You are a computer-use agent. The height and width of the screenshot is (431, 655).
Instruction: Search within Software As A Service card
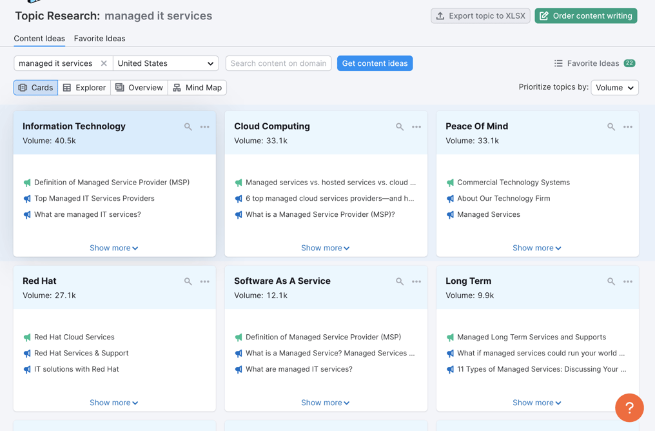click(x=400, y=281)
